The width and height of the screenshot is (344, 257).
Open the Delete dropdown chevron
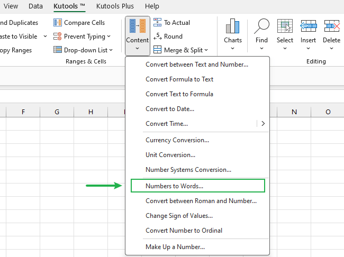[331, 48]
